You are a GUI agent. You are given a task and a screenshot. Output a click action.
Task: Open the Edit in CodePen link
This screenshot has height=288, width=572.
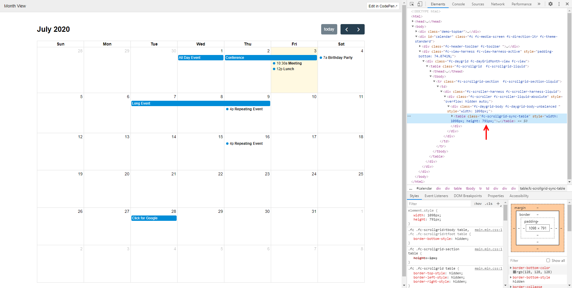pos(383,6)
